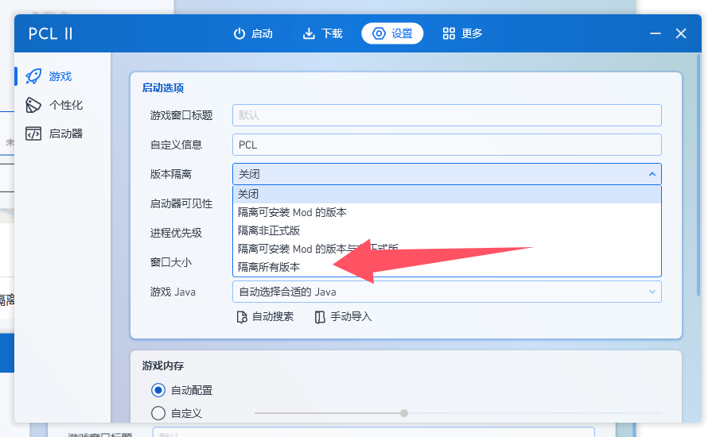Choose 隔离非正式版 option
This screenshot has width=716, height=437.
(x=269, y=230)
